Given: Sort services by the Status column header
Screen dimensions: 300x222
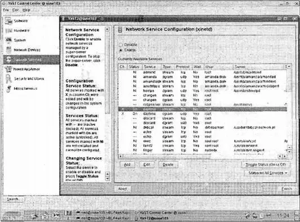Looking at the screenshot, I should (134, 67).
